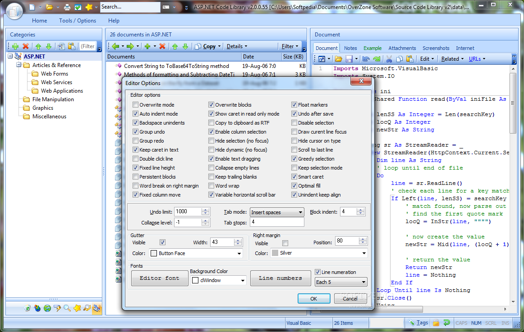Open the Related dropdown in Document toolbar
Screen dimensions: 524x332
[x=452, y=59]
